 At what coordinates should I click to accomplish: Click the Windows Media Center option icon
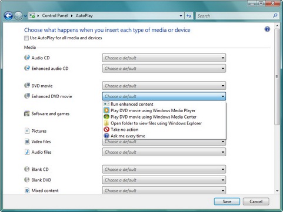tap(106, 117)
